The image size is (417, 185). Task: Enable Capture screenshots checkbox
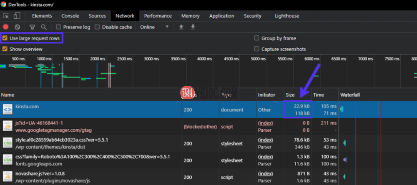point(256,49)
